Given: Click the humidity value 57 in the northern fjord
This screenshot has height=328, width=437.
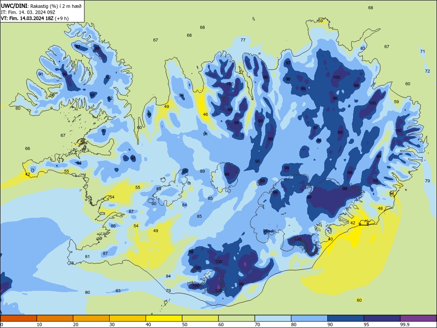Looking at the screenshot, I should (x=241, y=72).
